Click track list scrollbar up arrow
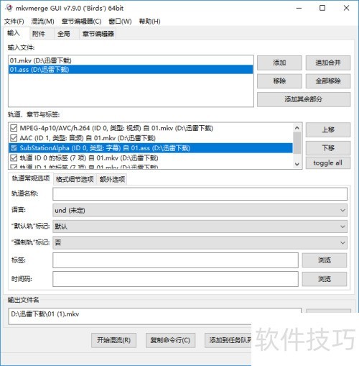The height and width of the screenshot is (366, 359). point(297,128)
